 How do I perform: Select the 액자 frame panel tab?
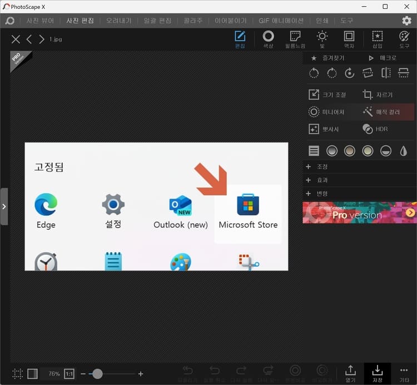point(349,40)
